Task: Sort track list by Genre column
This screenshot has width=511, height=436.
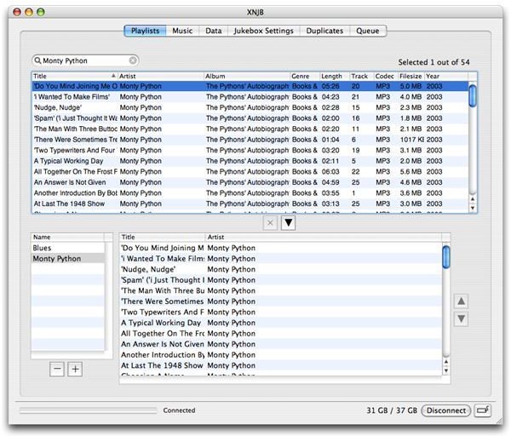Action: tap(305, 77)
